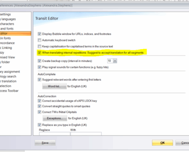The height and width of the screenshot is (152, 189).
Task: Toggle Create backup copy checkbox
Action: pyautogui.click(x=39, y=61)
